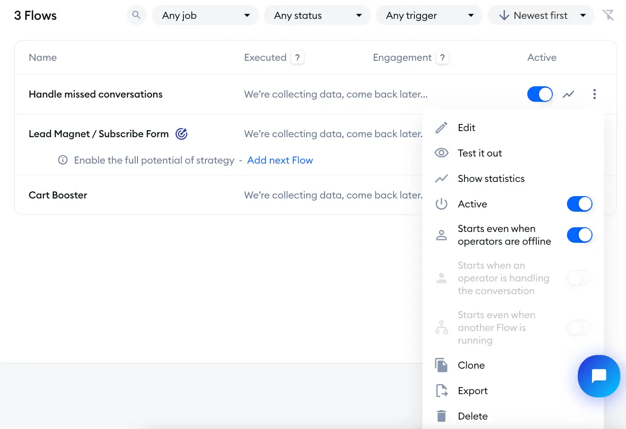Open the chat bubble widget
Viewport: 626px width, 429px height.
point(599,376)
